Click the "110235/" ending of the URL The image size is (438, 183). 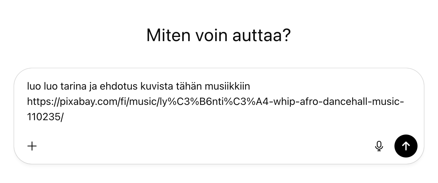45,117
